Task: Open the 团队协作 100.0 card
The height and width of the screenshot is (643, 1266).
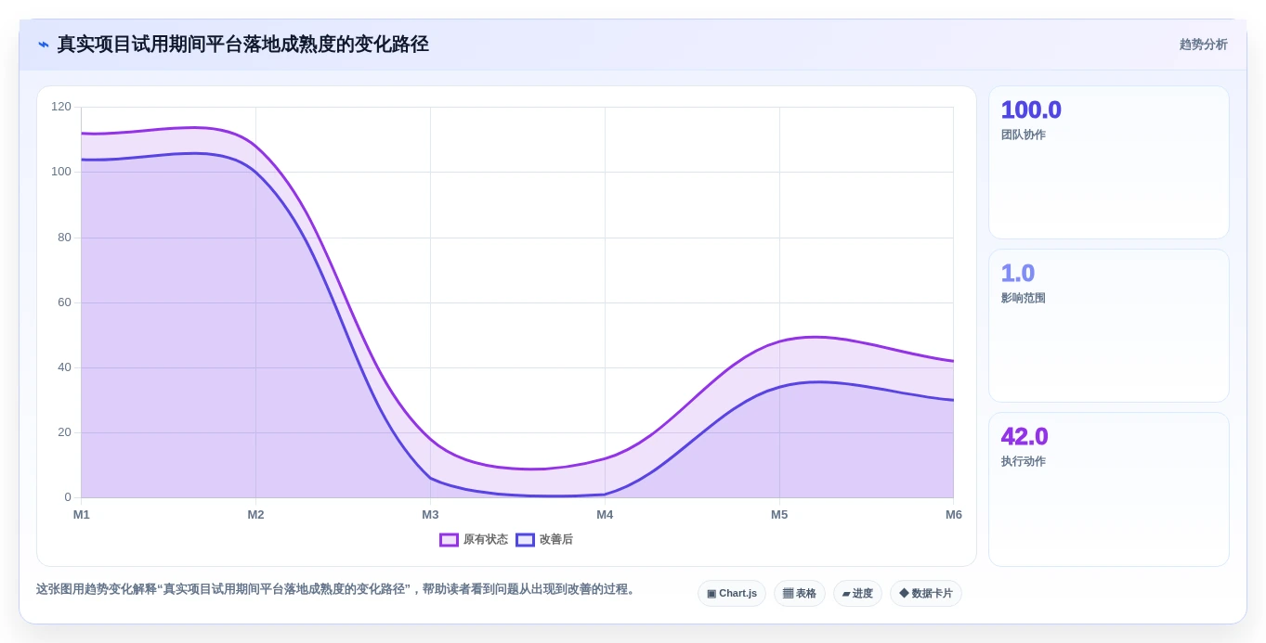Action: click(1109, 162)
